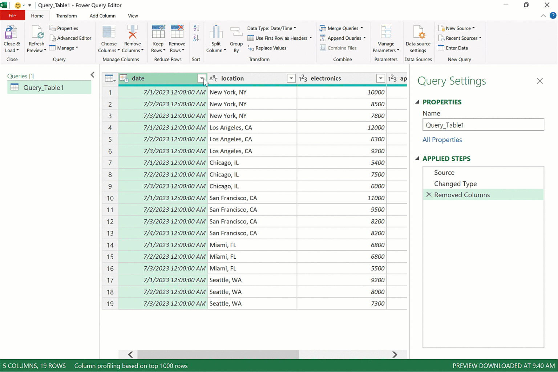Switch to the Transform tab
The image size is (558, 372).
[66, 16]
